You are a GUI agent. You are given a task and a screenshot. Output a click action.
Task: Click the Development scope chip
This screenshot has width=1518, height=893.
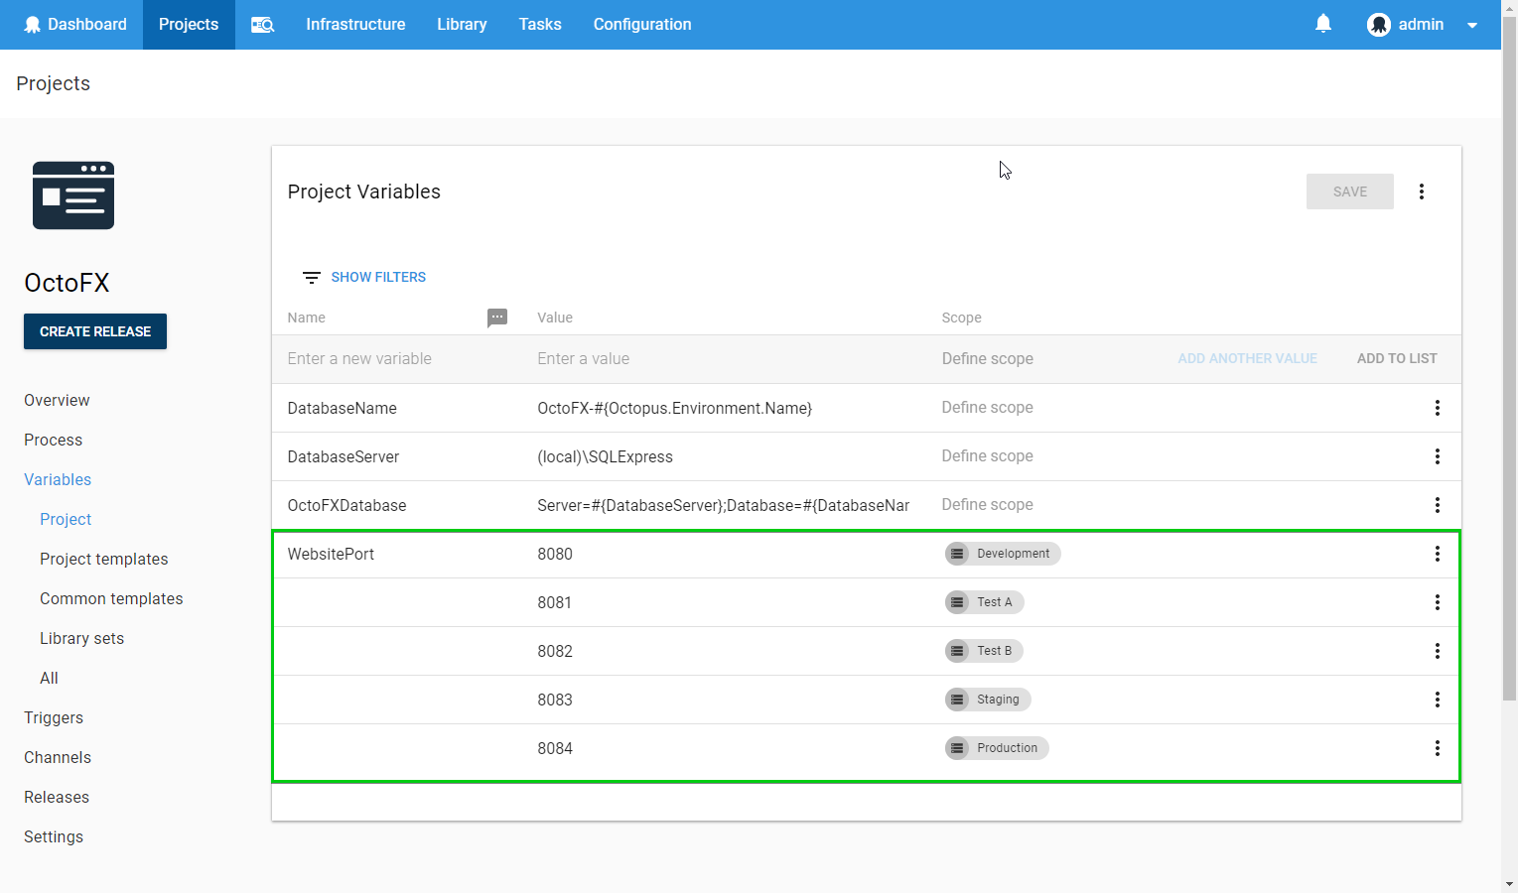point(1002,554)
